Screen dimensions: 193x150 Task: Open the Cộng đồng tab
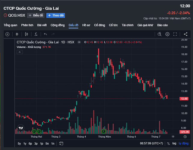58,25
